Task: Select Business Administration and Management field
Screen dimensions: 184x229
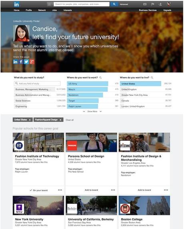Action: coord(40,95)
